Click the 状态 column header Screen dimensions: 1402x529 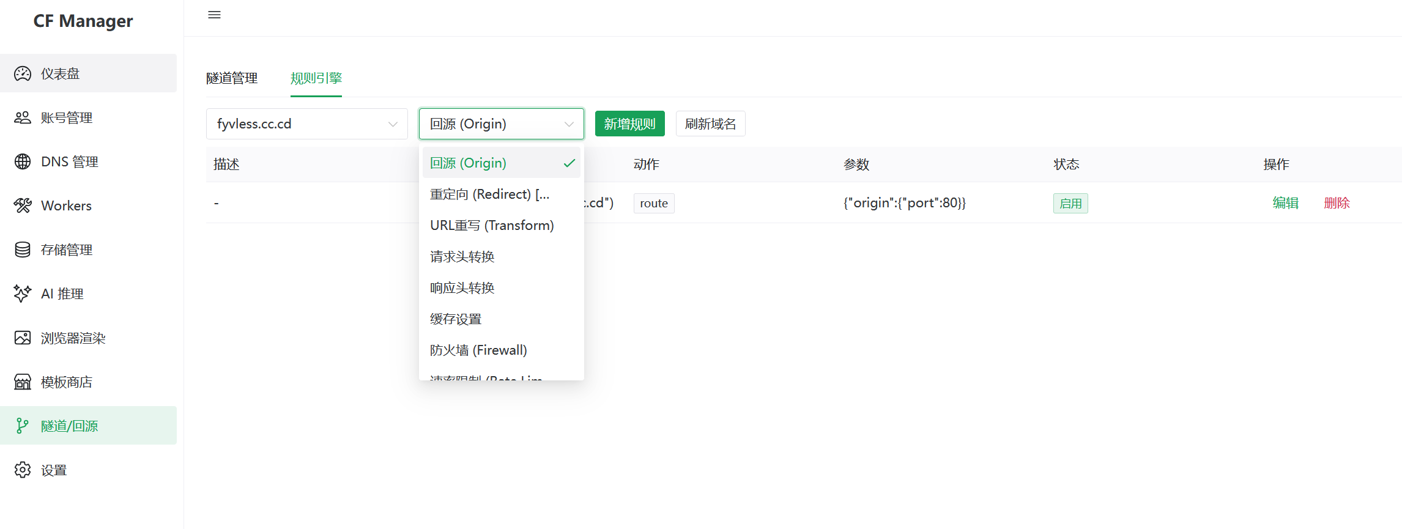(x=1066, y=165)
